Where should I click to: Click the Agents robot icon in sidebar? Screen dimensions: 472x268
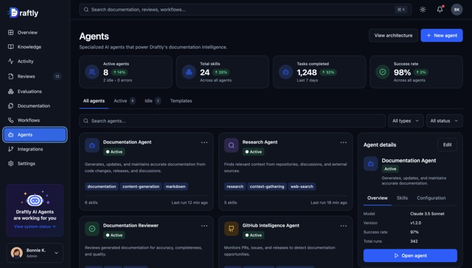pos(11,135)
